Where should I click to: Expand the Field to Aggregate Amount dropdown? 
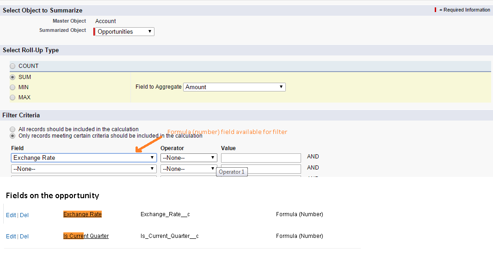[x=234, y=87]
